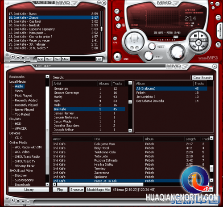Screen dimensions: 223x207
Task: Skip to previous track in main player
Action: tap(194, 46)
